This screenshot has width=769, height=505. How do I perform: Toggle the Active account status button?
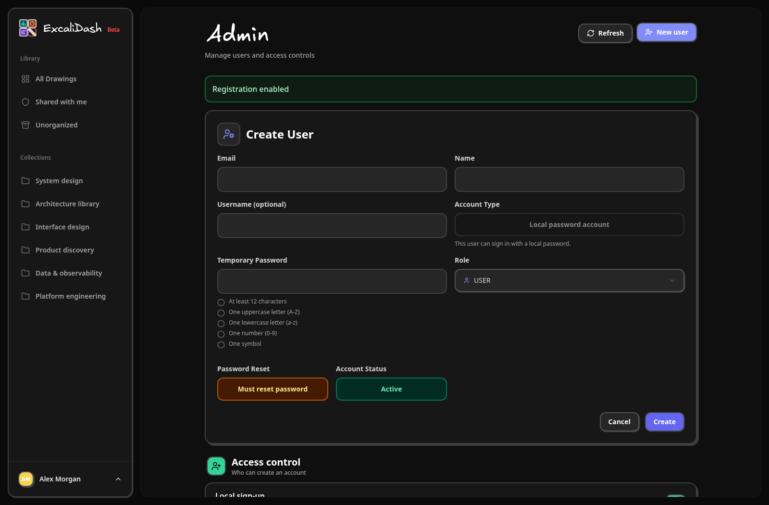[x=391, y=389]
